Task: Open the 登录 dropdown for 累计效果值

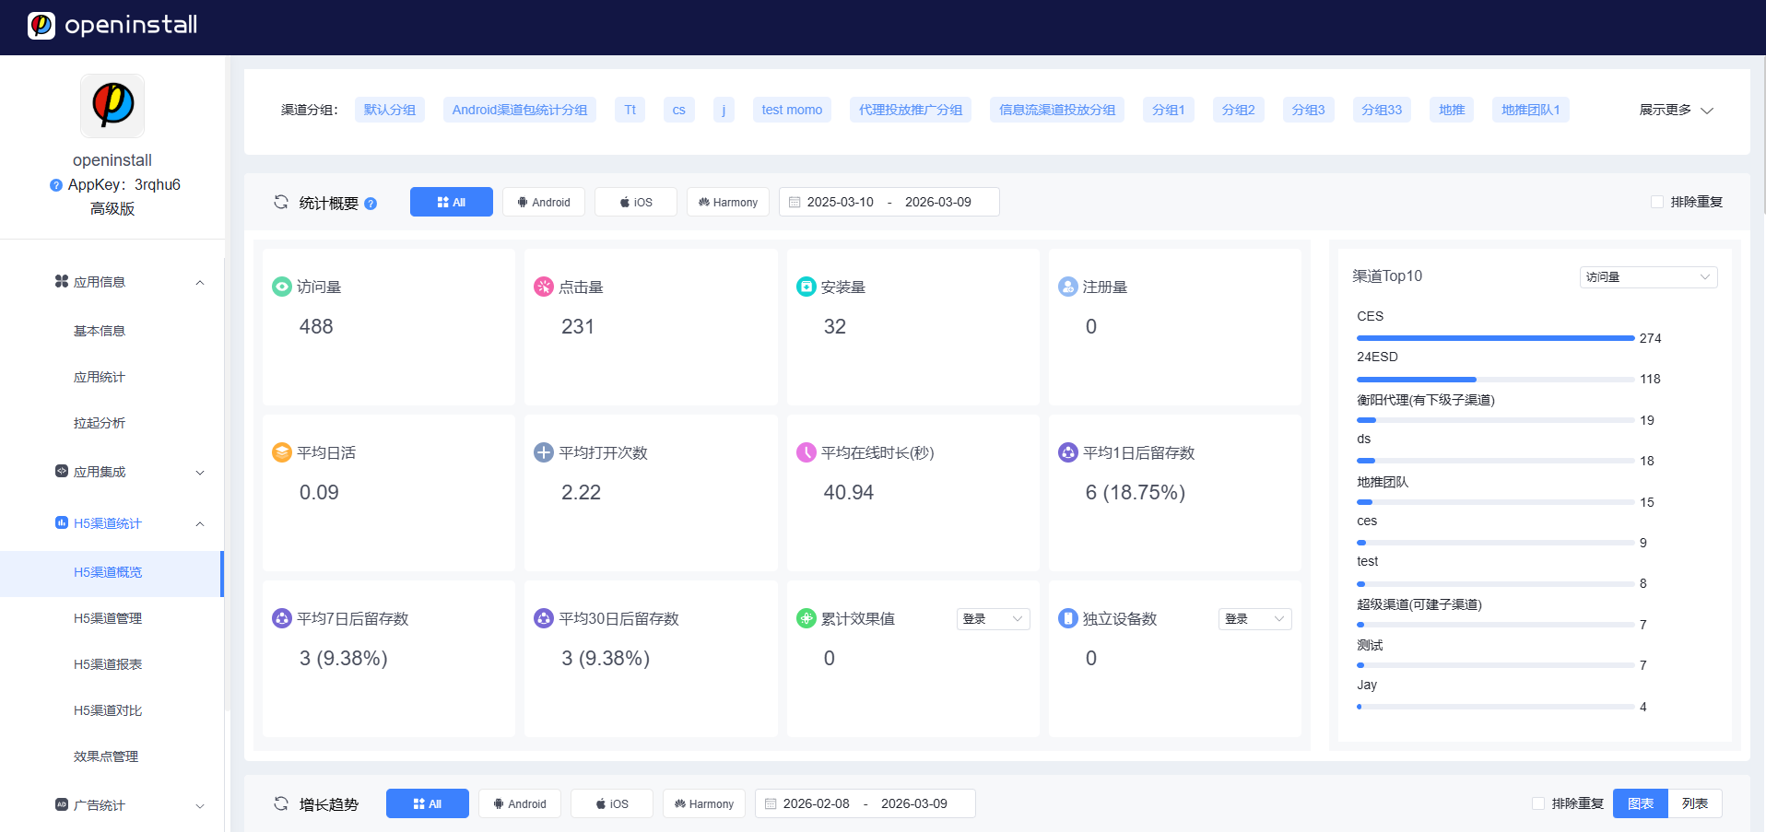Action: coord(993,618)
